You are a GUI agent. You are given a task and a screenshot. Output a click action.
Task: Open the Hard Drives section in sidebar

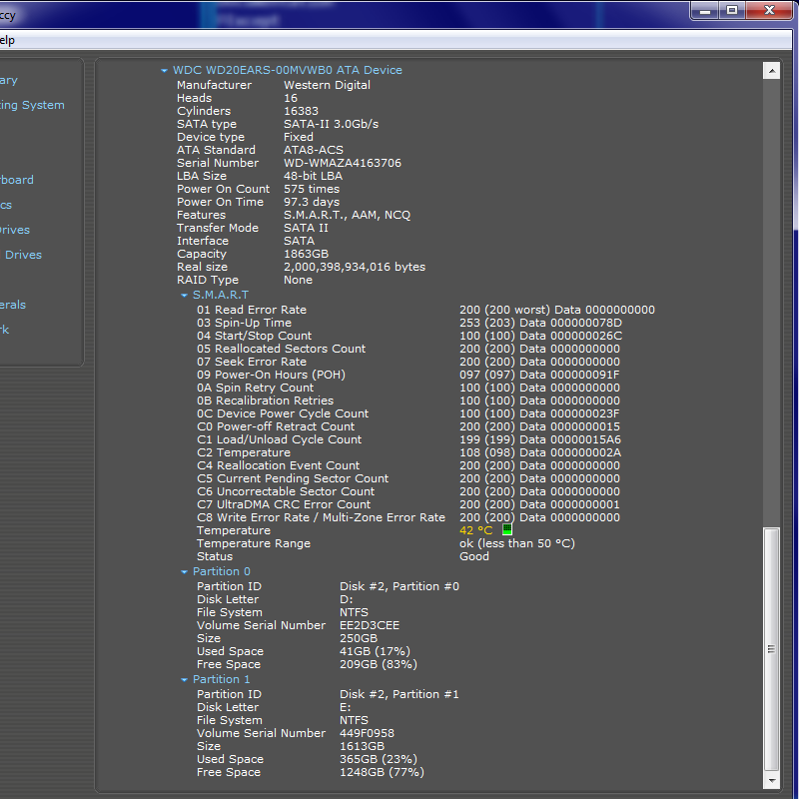[15, 230]
